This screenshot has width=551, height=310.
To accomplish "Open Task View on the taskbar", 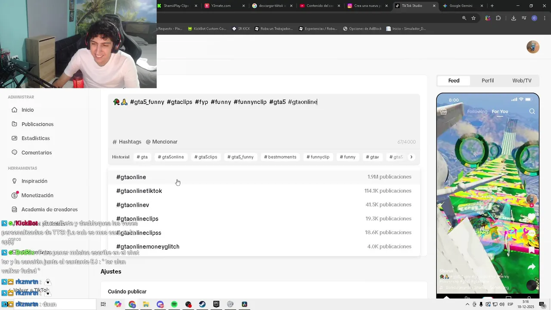I will (x=103, y=304).
